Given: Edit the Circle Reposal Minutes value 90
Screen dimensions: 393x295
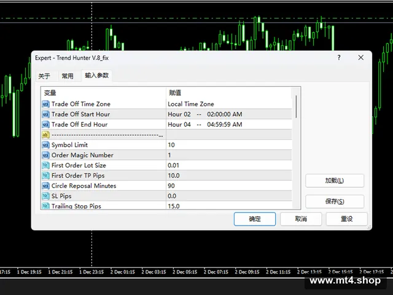Looking at the screenshot, I should (x=229, y=186).
